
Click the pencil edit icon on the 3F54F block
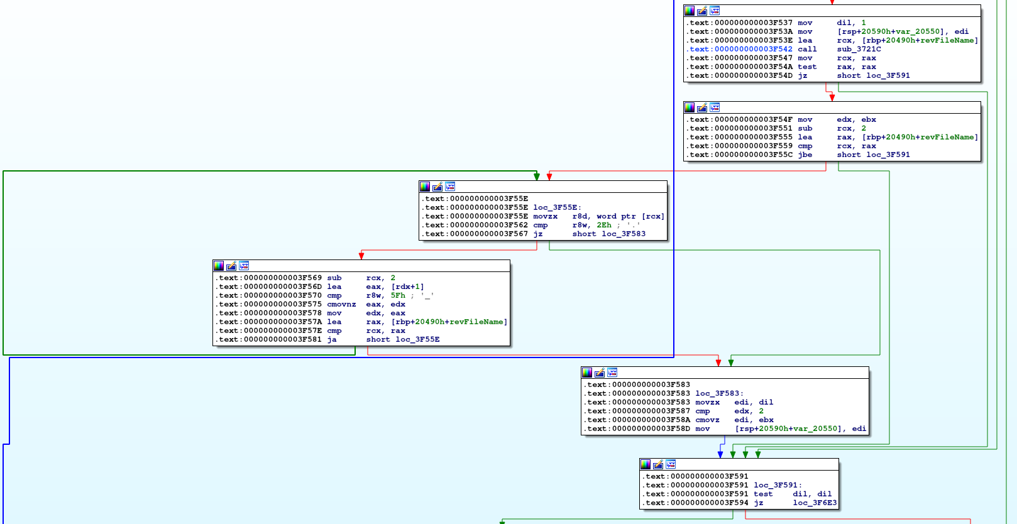coord(702,107)
